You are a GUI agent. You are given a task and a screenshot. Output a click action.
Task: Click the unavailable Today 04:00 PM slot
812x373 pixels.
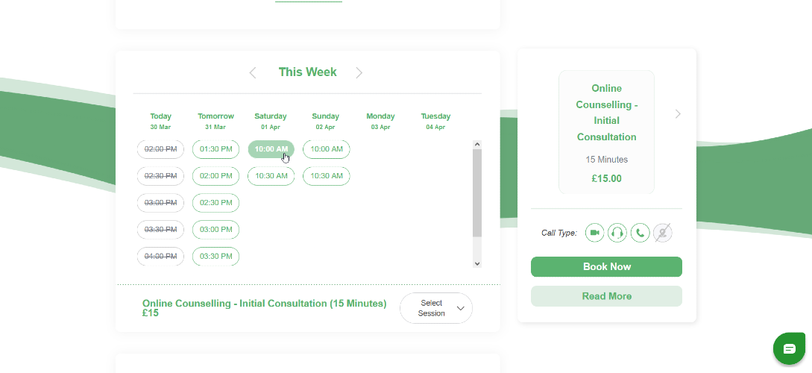click(x=160, y=257)
